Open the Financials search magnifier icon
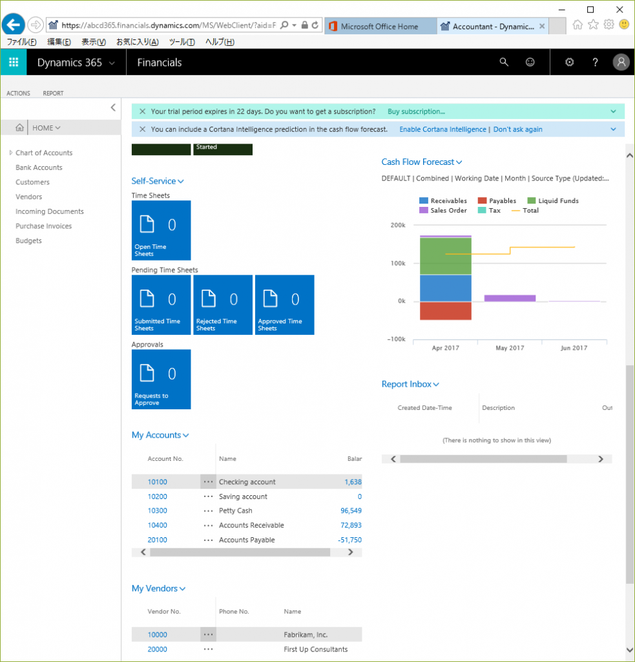 click(x=504, y=63)
